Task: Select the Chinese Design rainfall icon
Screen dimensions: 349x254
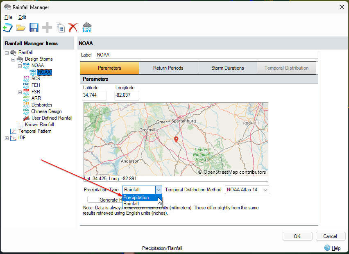Action: click(26, 111)
